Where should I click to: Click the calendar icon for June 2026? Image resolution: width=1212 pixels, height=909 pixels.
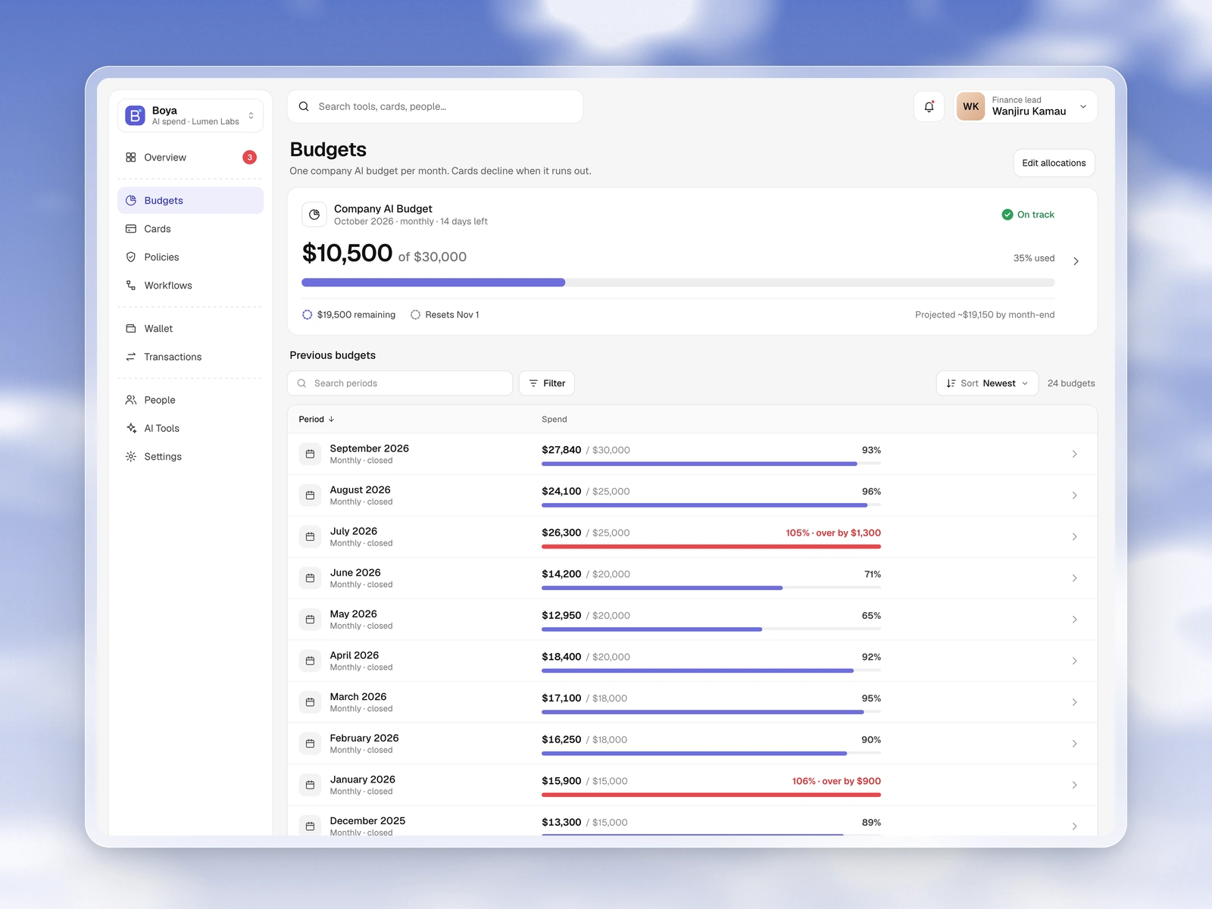310,578
